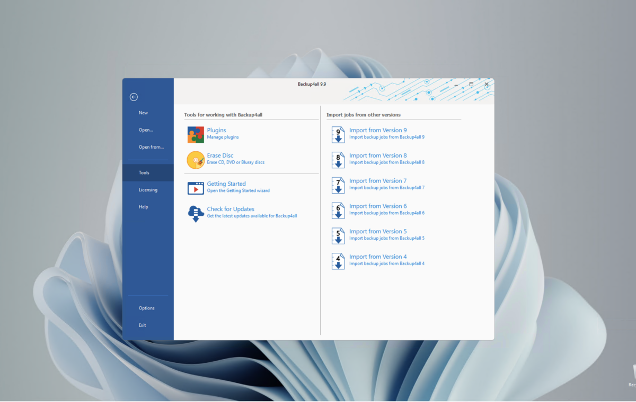Click 'Import backup jobs from Backup4all 8' text
Viewport: 636px width, 402px height.
(x=387, y=162)
